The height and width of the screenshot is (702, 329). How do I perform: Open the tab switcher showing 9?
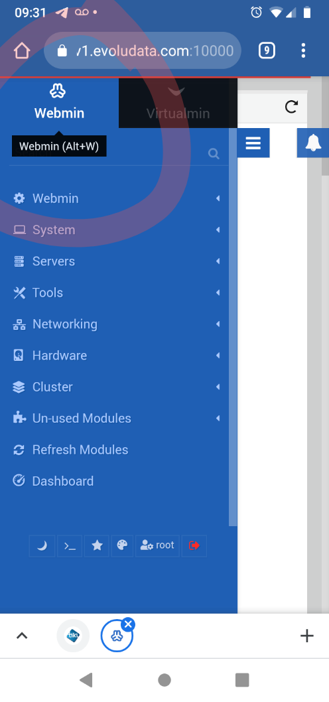click(x=267, y=50)
